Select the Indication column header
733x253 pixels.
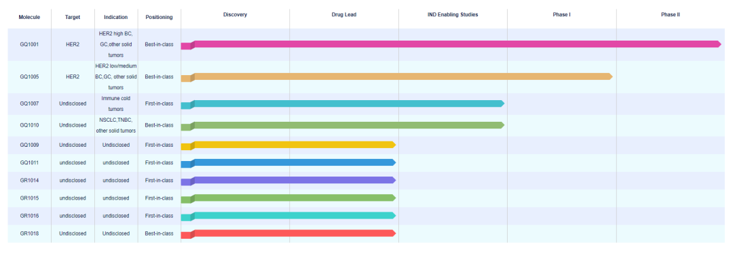click(116, 17)
